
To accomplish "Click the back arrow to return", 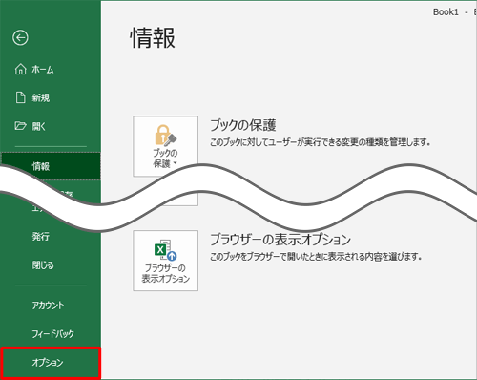I will [x=20, y=38].
